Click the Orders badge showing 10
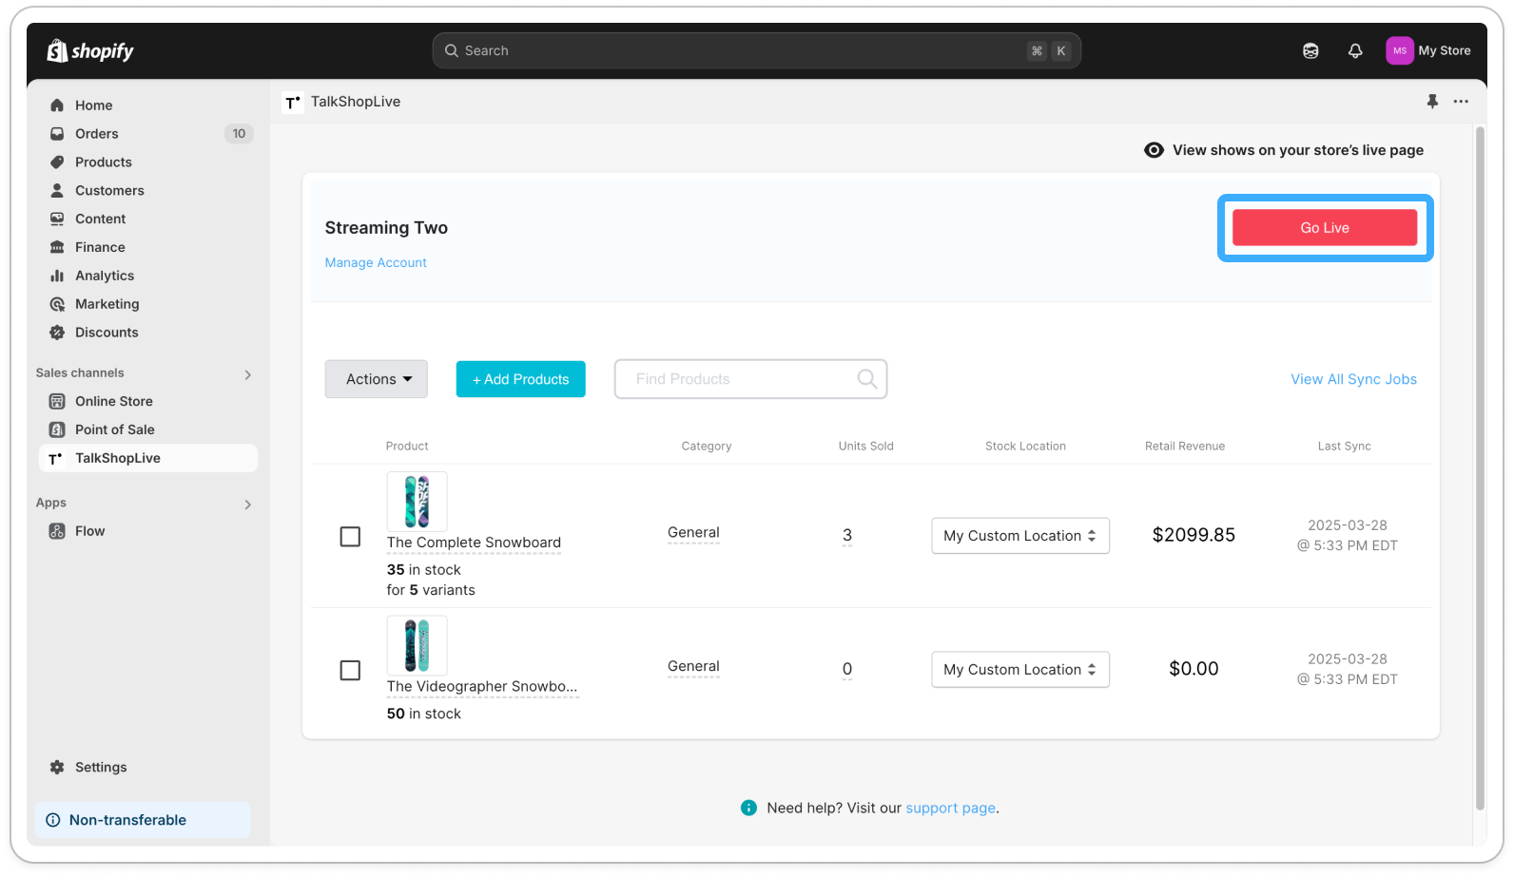Viewport: 1514px width, 877px height. pyautogui.click(x=239, y=134)
